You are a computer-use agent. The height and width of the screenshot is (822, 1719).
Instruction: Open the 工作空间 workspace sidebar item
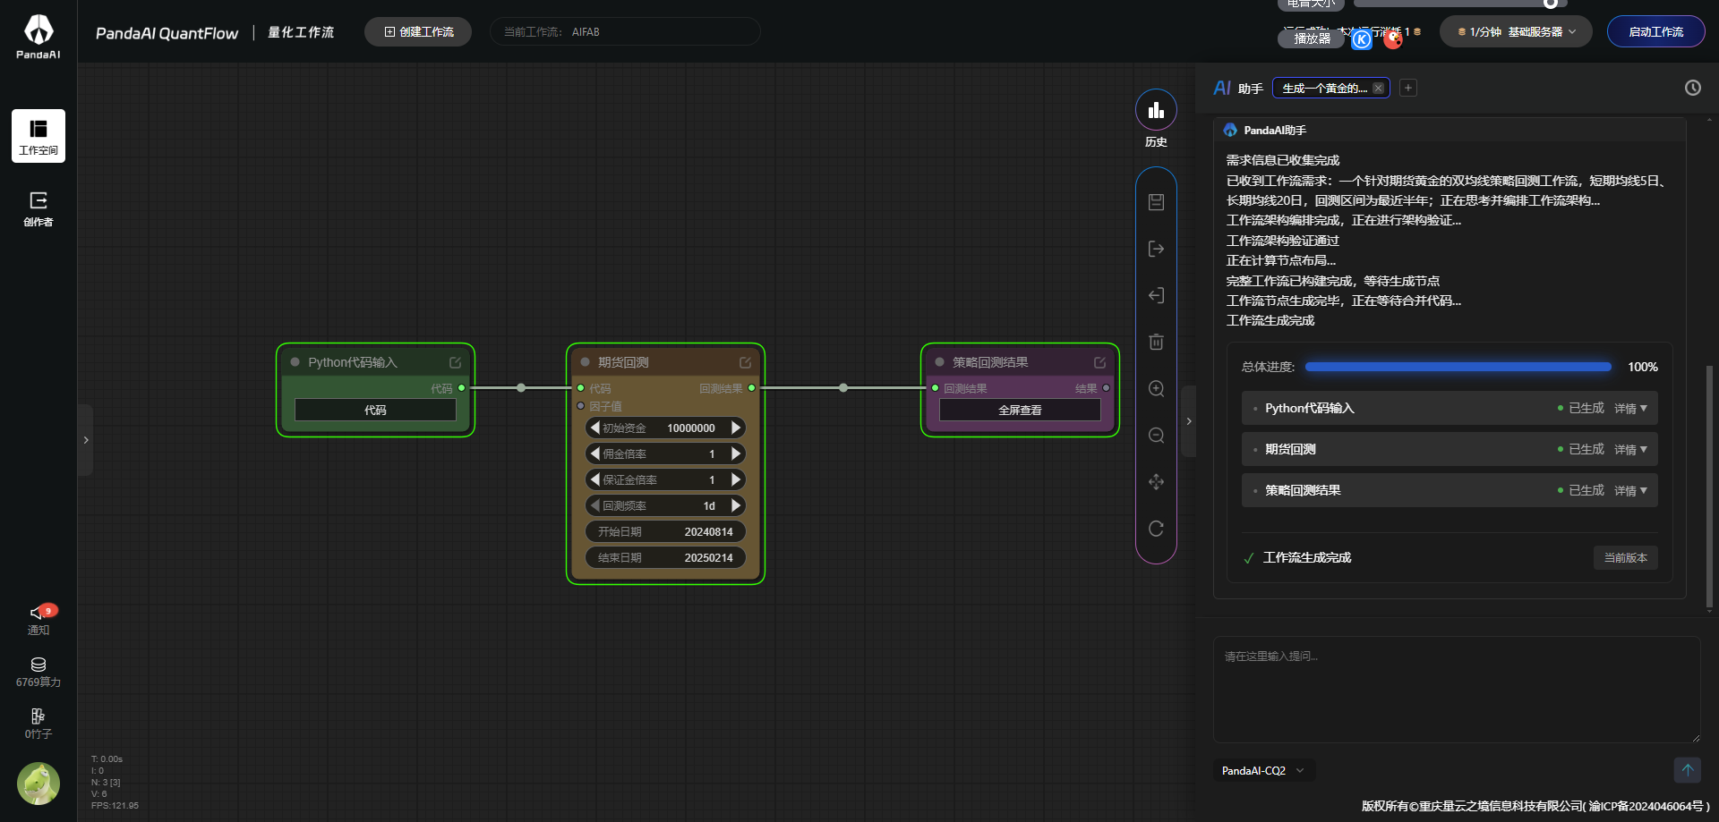[38, 136]
